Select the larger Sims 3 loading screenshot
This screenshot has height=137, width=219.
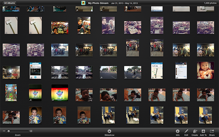[x=60, y=93]
